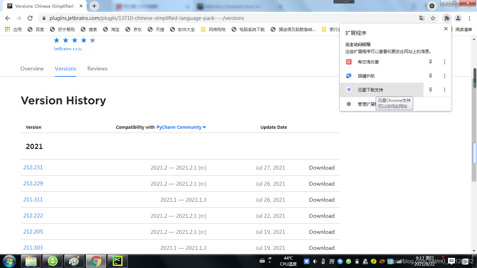Viewport: 477px width, 268px height.
Task: Open the 百度 bookmark
Action: click(36, 30)
